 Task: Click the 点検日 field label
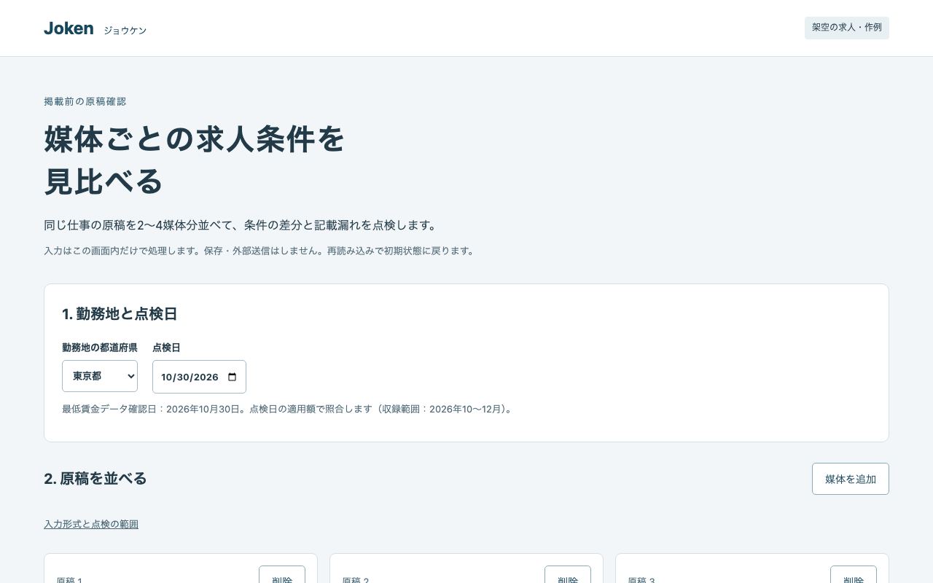coord(166,348)
